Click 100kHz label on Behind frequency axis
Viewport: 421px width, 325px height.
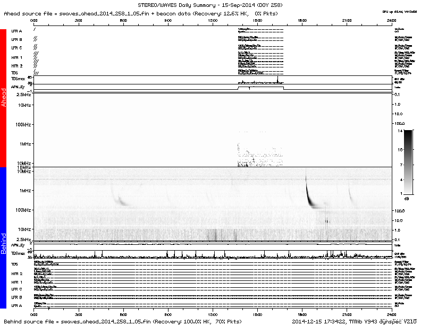pos(23,210)
